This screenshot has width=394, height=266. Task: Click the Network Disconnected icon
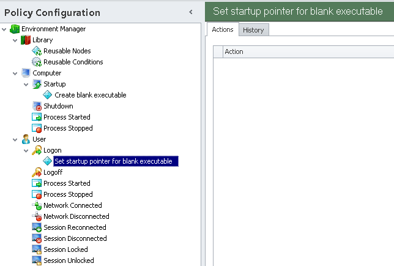coord(37,216)
